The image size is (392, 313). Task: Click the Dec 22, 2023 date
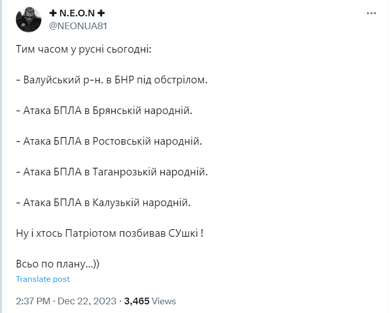(87, 301)
